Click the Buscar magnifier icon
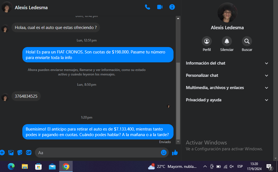This screenshot has width=278, height=172. (247, 41)
